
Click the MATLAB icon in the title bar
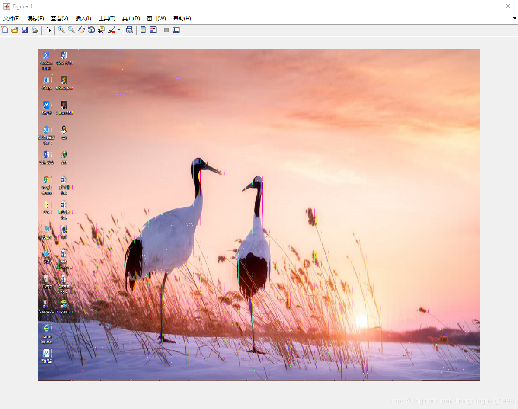(6, 6)
